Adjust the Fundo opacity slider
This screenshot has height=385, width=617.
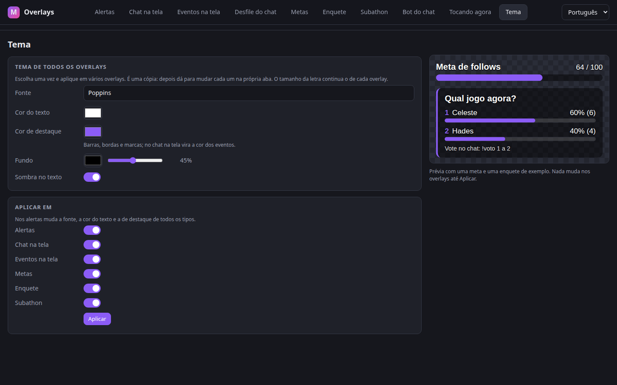(135, 160)
